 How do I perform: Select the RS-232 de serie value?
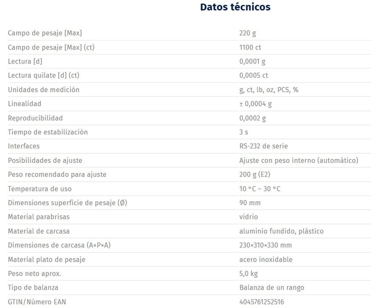[x=264, y=146]
